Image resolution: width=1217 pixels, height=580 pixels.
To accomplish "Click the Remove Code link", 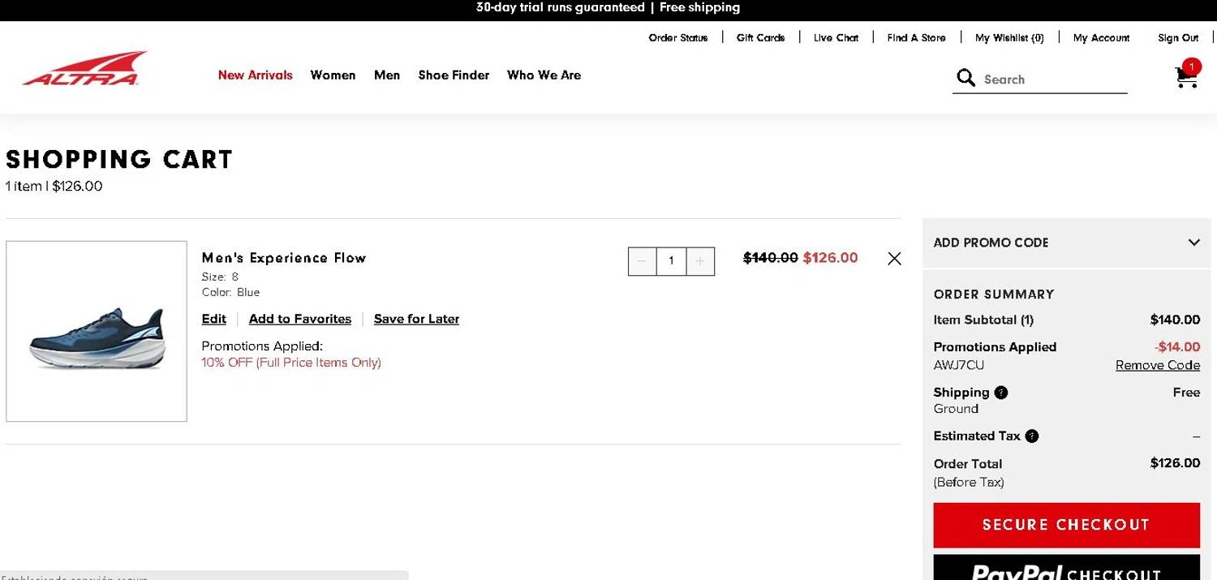I will tap(1157, 366).
